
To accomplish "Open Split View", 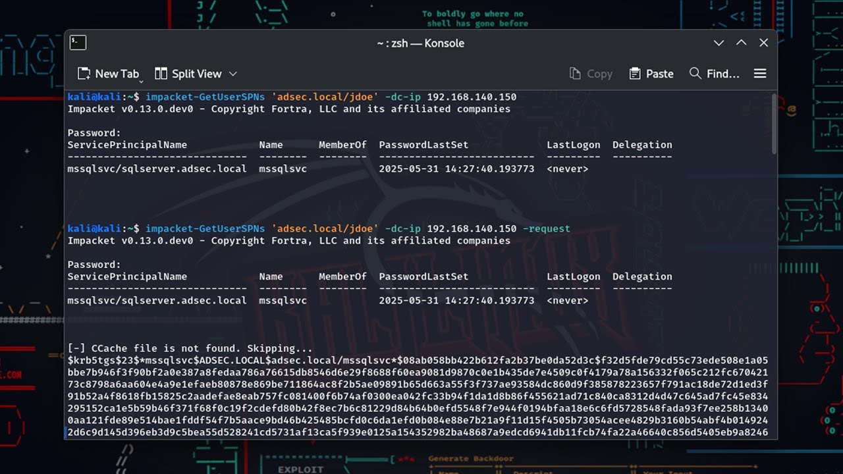I will pos(188,74).
